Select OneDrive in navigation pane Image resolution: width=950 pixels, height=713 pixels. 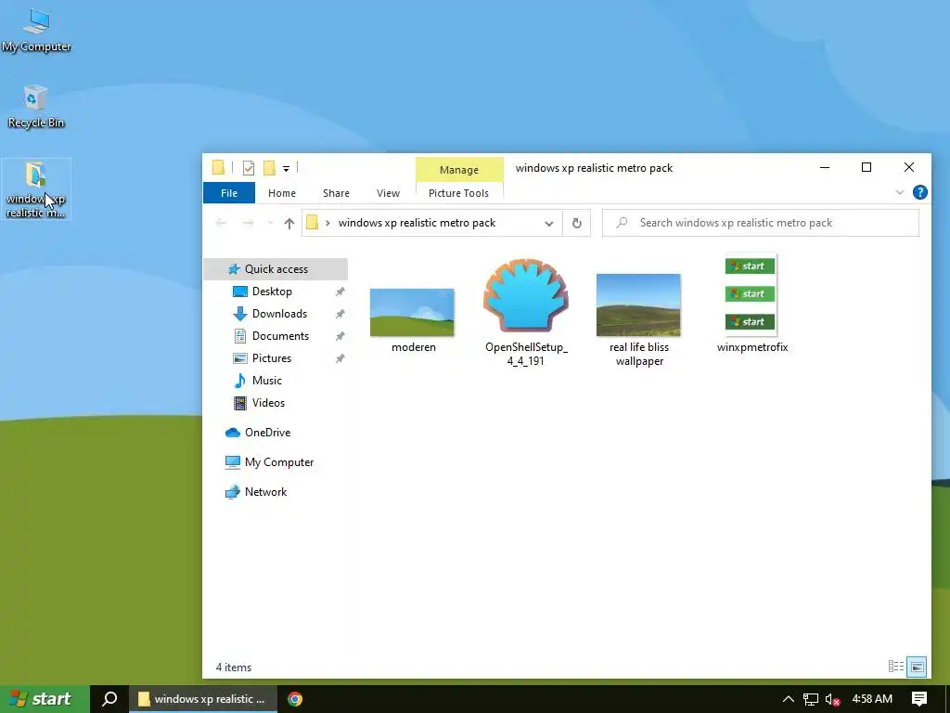tap(267, 433)
